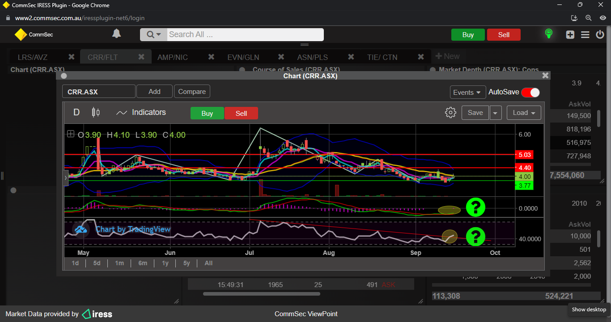Close the EVN/GLN tab
The image size is (611, 322).
(281, 57)
